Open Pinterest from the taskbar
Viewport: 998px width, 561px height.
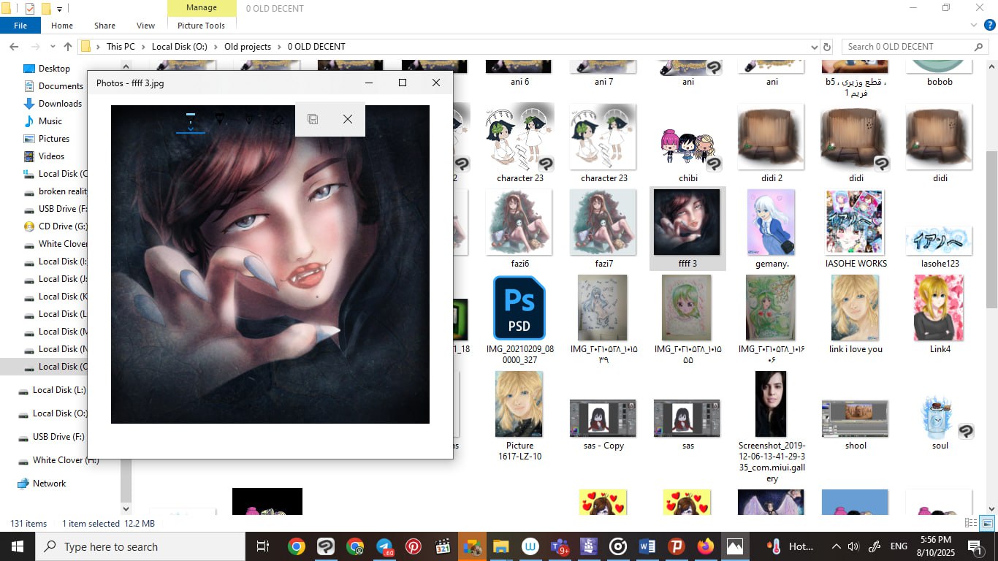tap(414, 546)
